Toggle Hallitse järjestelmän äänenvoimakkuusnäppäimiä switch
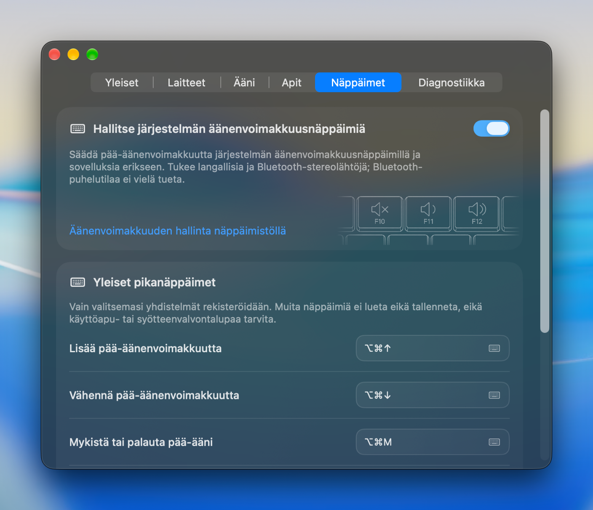Viewport: 593px width, 510px height. [491, 129]
